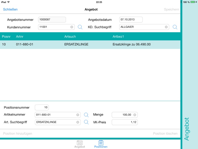Viewport: 198px width, 149px height.
Task: Tap Position hinzufügen
Action: tap(18, 134)
